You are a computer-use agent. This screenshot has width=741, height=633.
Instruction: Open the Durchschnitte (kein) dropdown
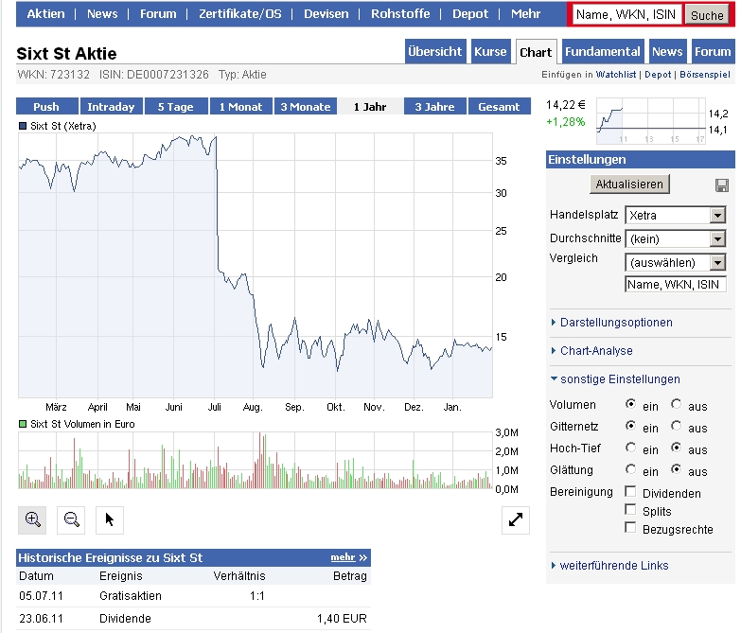coord(676,239)
